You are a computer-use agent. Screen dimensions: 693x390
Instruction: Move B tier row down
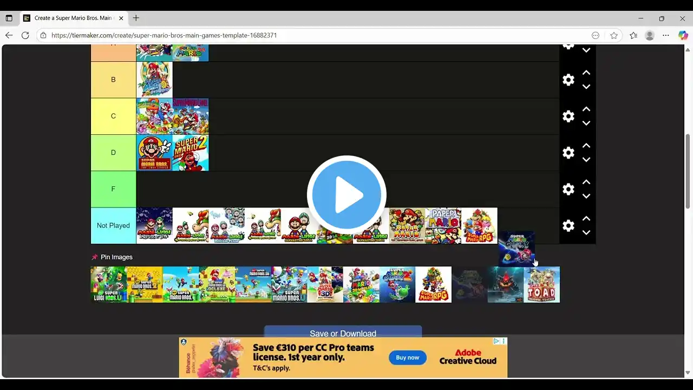pos(586,87)
